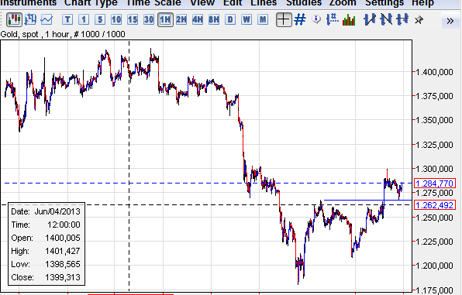Set timeframe to daily D button

[x=230, y=19]
